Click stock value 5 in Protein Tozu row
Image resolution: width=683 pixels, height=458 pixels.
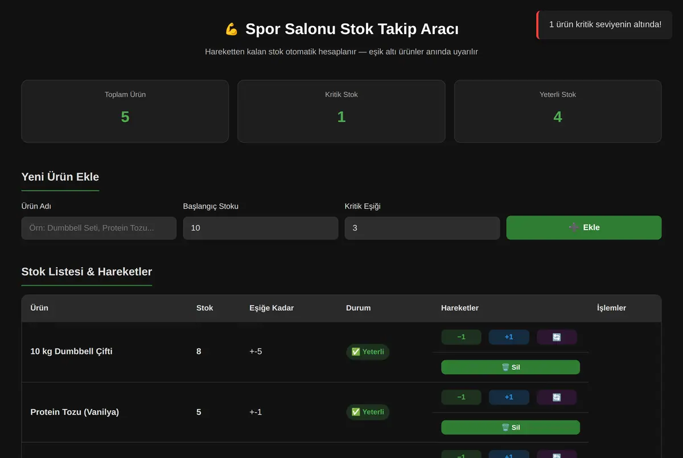199,412
